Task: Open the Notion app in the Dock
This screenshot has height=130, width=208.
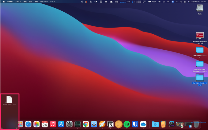Action: click(110, 124)
